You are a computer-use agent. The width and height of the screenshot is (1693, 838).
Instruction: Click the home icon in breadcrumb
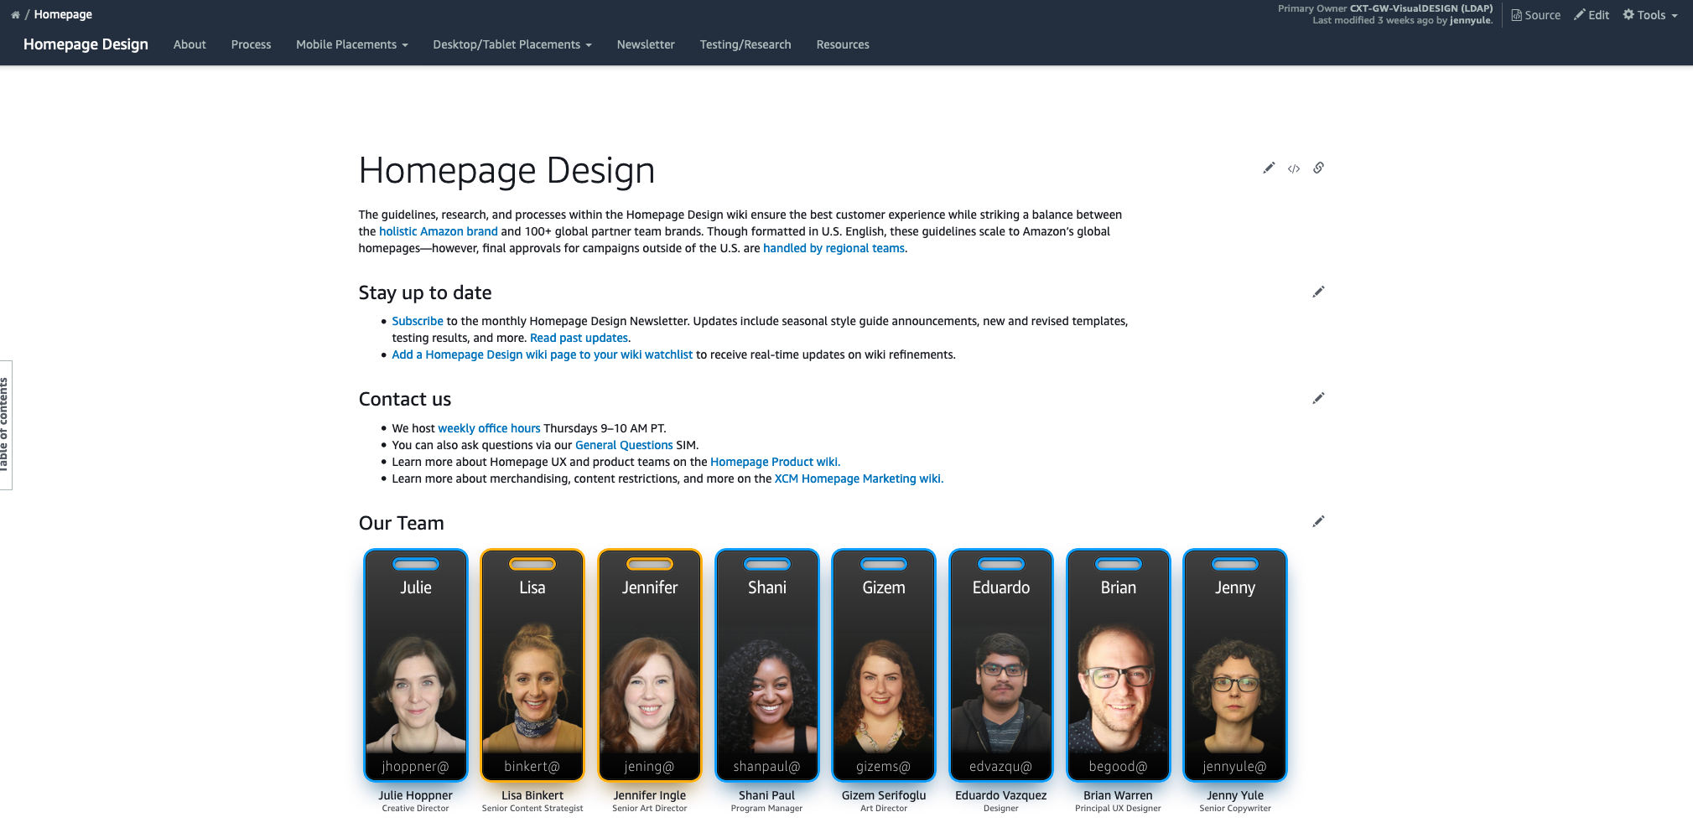(15, 14)
